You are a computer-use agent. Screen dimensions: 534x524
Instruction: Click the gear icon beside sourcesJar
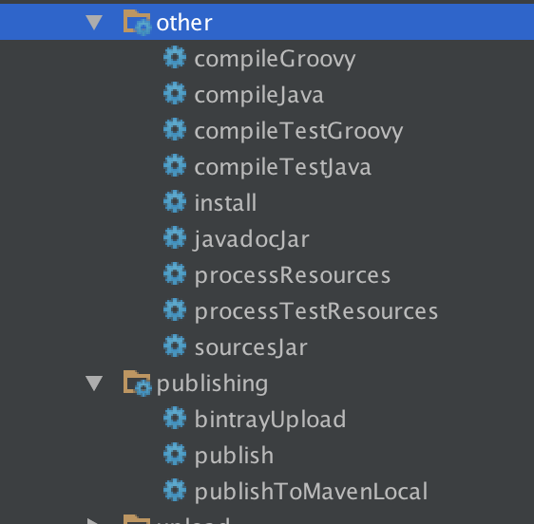pyautogui.click(x=175, y=346)
